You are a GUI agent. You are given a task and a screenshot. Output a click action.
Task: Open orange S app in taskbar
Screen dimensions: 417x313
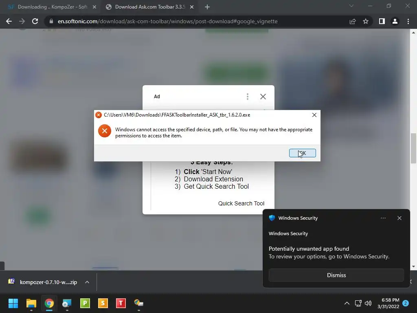point(103,303)
